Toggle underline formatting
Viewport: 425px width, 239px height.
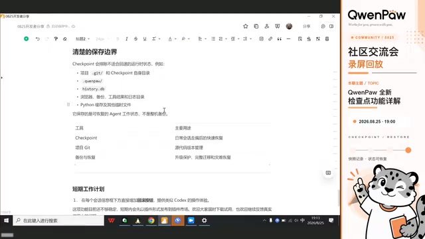pos(145,39)
